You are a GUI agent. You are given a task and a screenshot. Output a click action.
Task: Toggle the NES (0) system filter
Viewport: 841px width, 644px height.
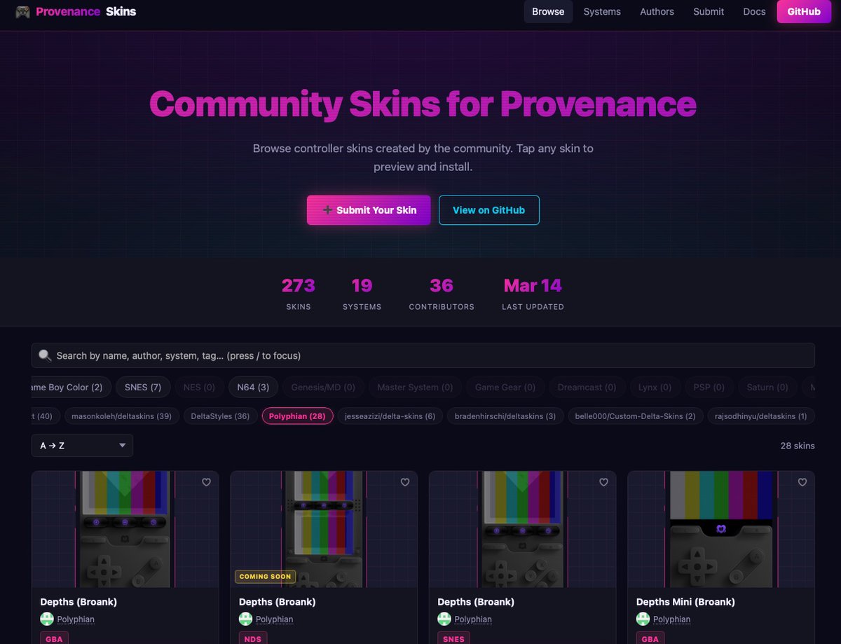199,387
